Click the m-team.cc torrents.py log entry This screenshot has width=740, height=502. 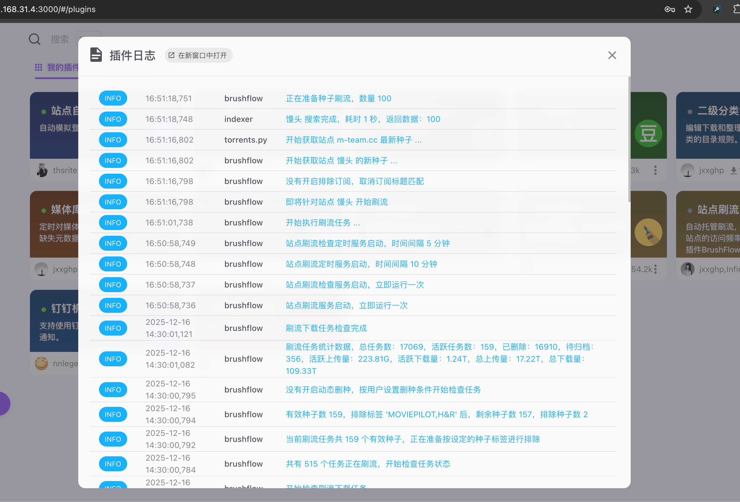[x=353, y=140]
